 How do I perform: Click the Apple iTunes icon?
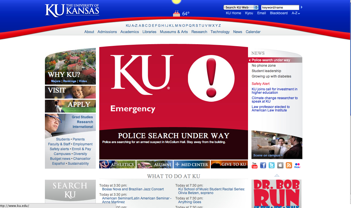(280, 165)
